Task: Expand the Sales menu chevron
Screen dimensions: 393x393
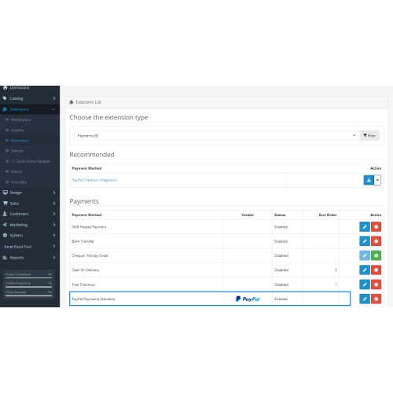Action: 54,204
